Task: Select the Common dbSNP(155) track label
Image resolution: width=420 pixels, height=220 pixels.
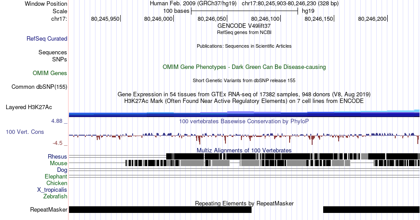Action: [39, 87]
